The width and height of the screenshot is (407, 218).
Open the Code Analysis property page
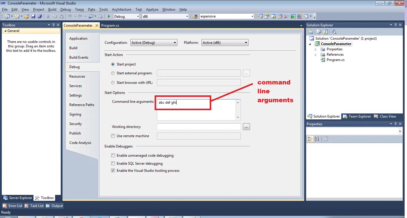tap(80, 143)
